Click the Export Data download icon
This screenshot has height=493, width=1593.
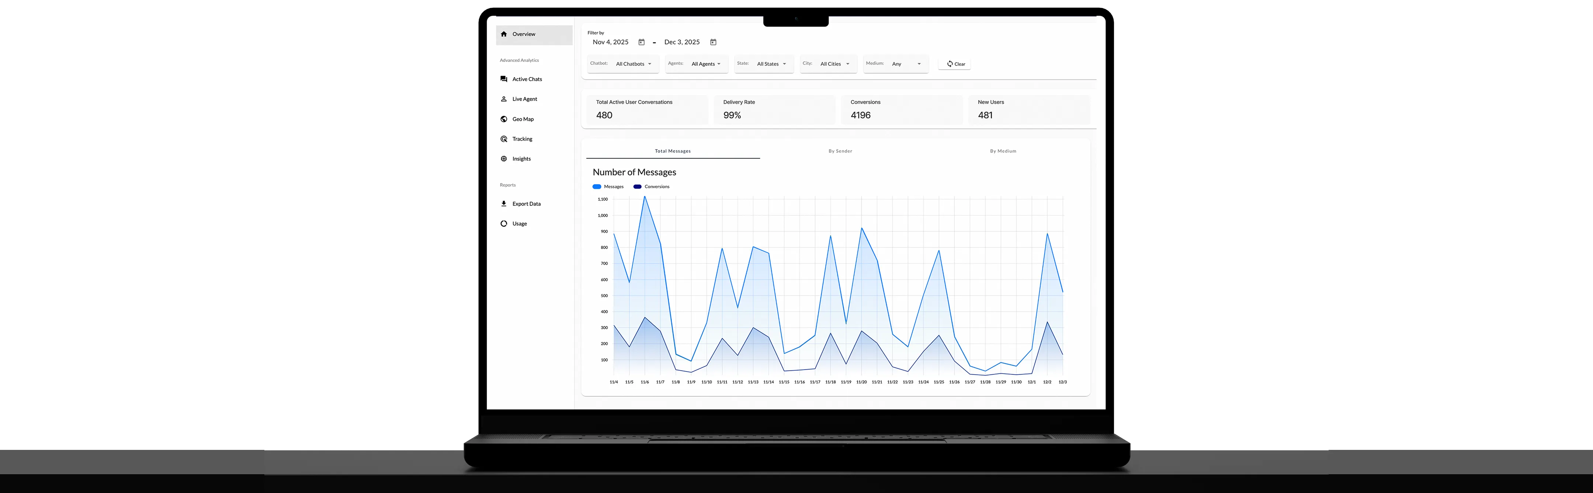[503, 204]
